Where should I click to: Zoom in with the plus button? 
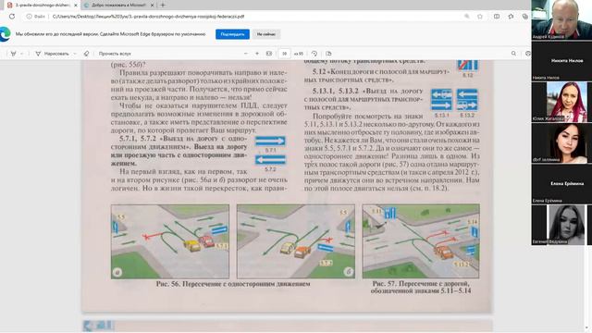pyautogui.click(x=257, y=54)
